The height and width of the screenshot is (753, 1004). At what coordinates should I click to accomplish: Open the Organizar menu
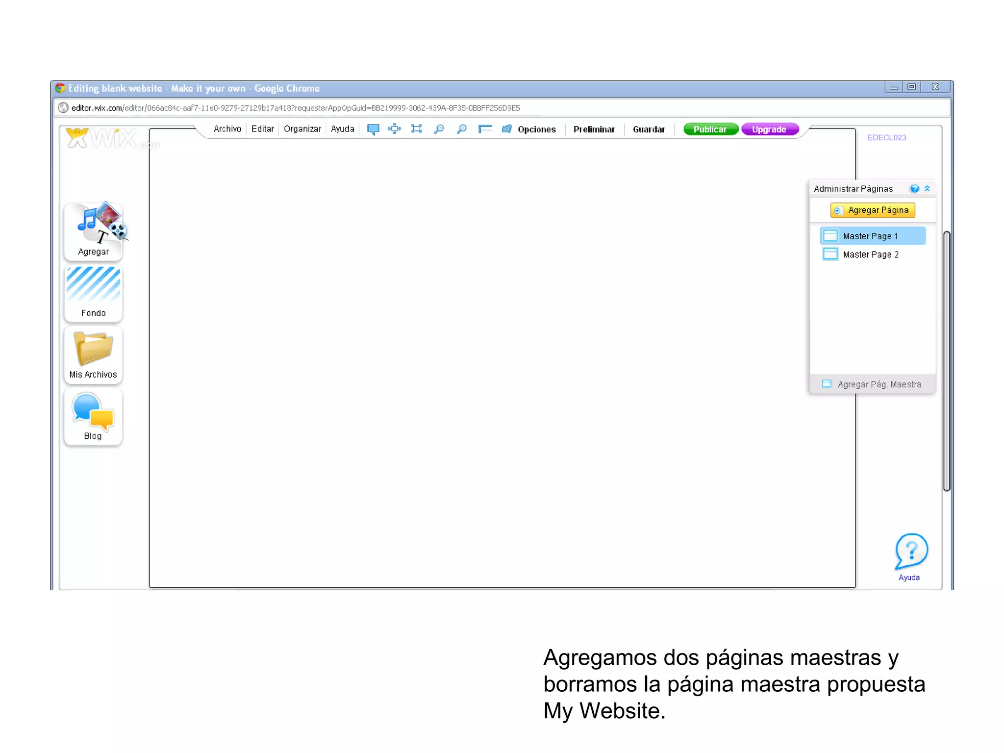(302, 129)
